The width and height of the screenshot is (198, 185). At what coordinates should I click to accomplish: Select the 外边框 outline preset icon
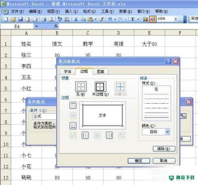click(x=100, y=86)
